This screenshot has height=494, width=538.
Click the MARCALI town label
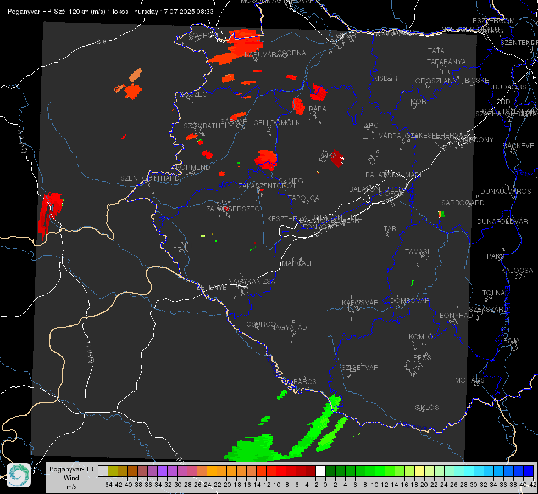[296, 263]
